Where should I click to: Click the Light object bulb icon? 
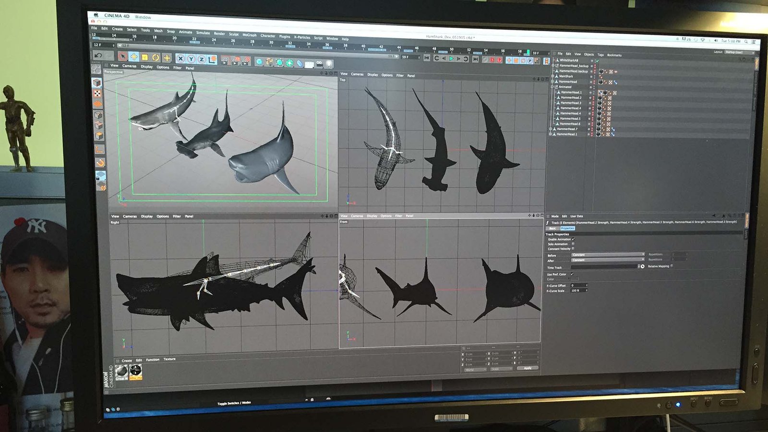click(x=329, y=63)
